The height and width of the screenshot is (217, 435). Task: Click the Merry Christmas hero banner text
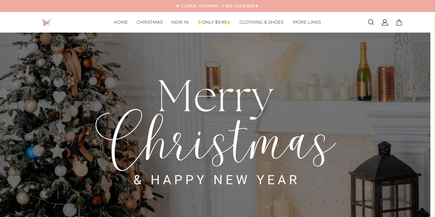pyautogui.click(x=216, y=124)
